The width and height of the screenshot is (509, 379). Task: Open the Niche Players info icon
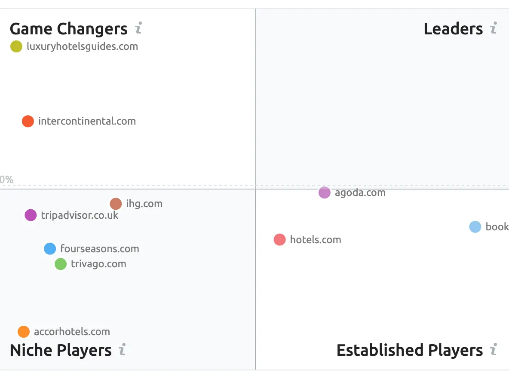tap(122, 349)
